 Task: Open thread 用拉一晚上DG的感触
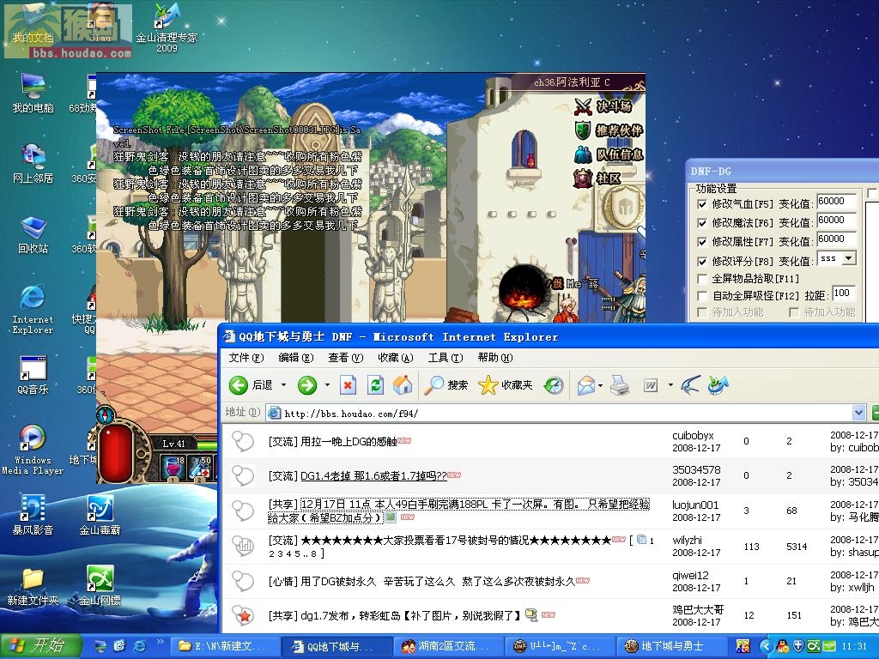pyautogui.click(x=349, y=442)
